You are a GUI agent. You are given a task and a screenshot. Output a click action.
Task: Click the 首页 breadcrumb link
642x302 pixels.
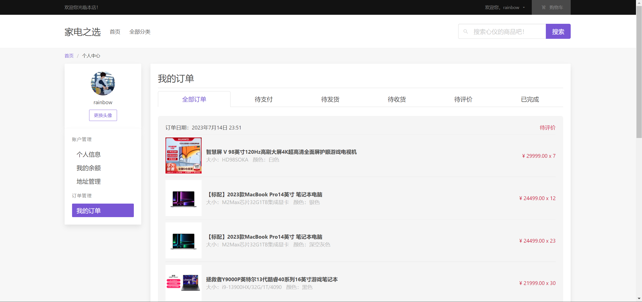pos(69,56)
